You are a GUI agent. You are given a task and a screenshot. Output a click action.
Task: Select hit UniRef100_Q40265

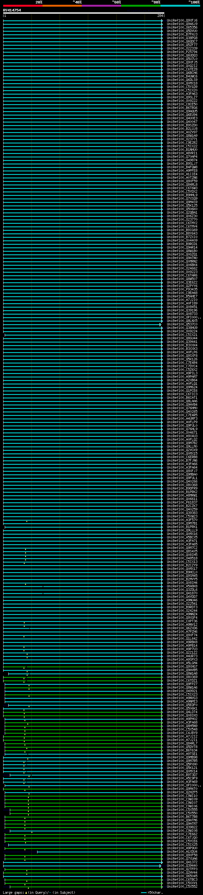pos(182,411)
